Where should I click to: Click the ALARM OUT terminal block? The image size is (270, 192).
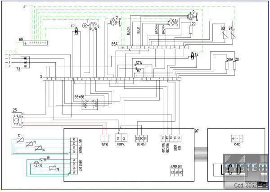176,172
